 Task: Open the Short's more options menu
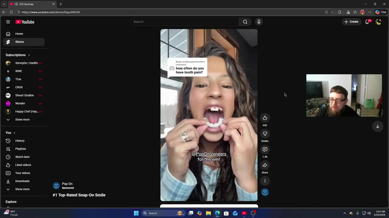point(265,181)
